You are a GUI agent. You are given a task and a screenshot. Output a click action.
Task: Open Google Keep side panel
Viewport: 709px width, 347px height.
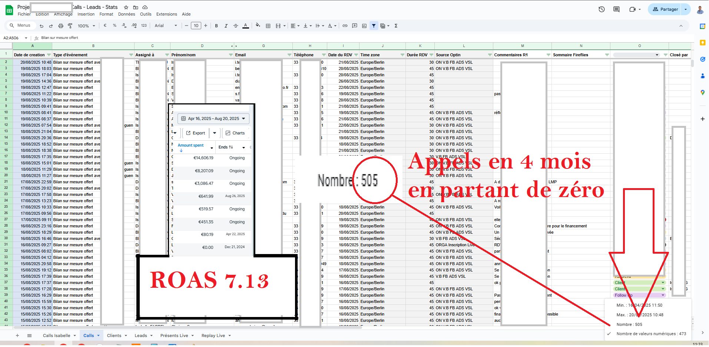click(702, 43)
